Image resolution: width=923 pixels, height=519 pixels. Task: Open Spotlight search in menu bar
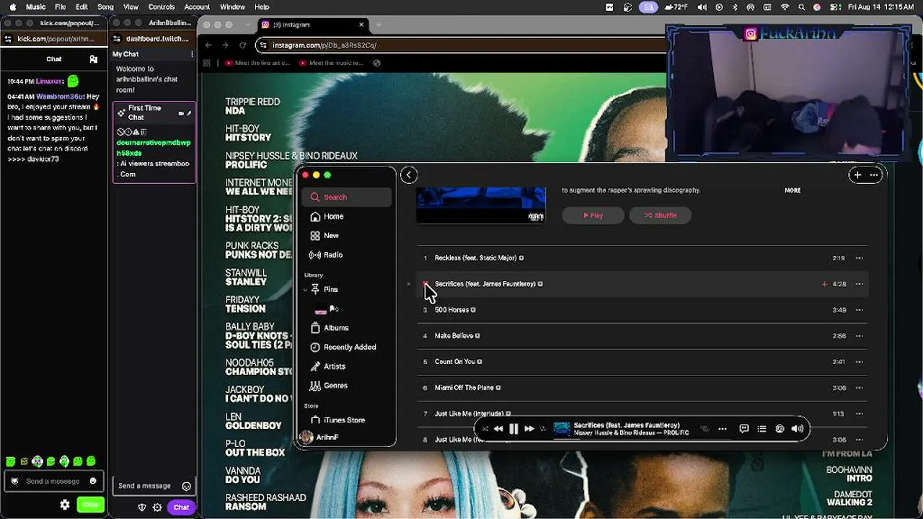click(x=802, y=7)
